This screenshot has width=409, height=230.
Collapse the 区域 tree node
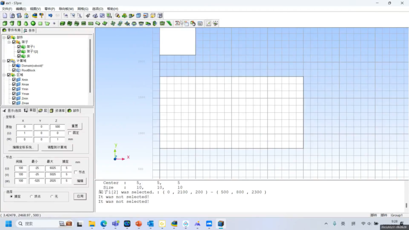[x=4, y=75]
